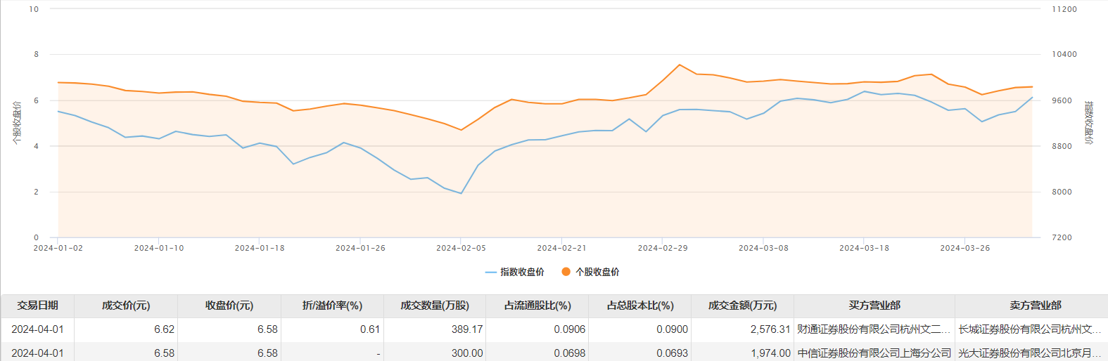Click the 2024-03-18 x-axis date label

(864, 248)
